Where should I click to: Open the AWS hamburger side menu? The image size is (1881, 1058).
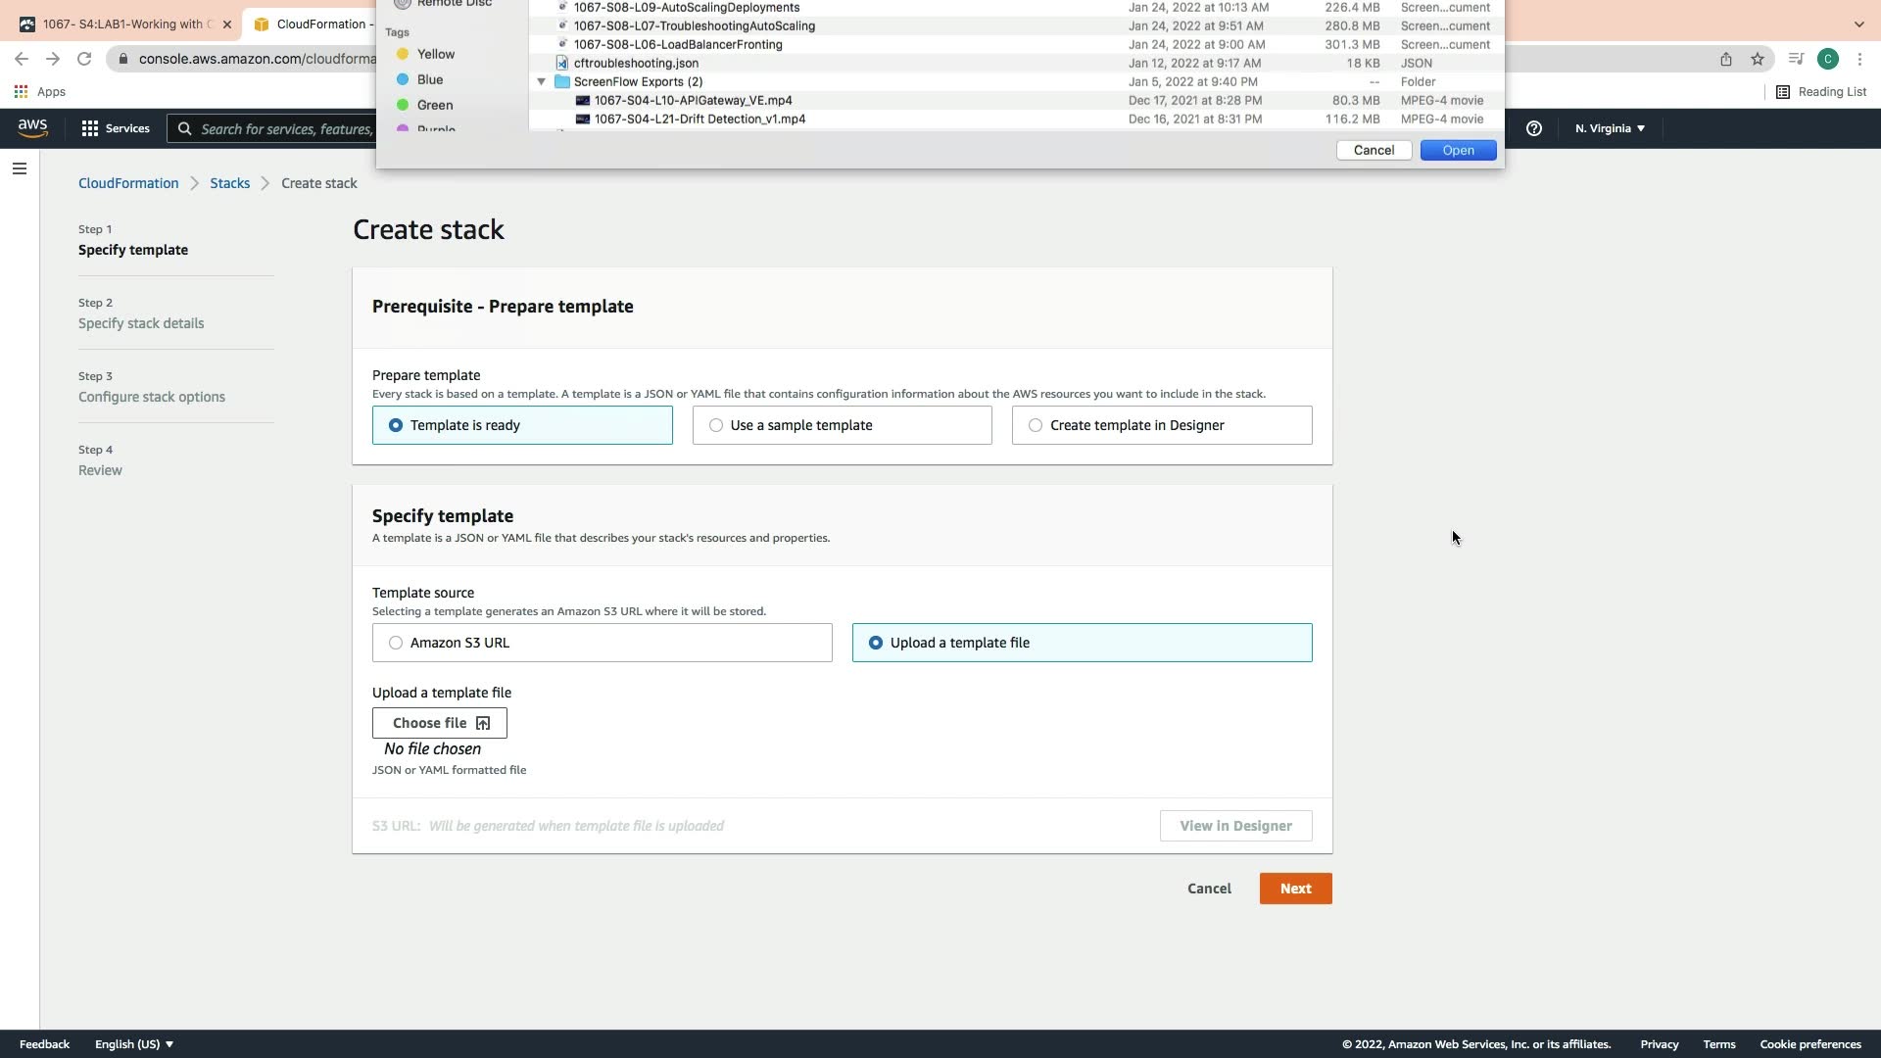[19, 168]
